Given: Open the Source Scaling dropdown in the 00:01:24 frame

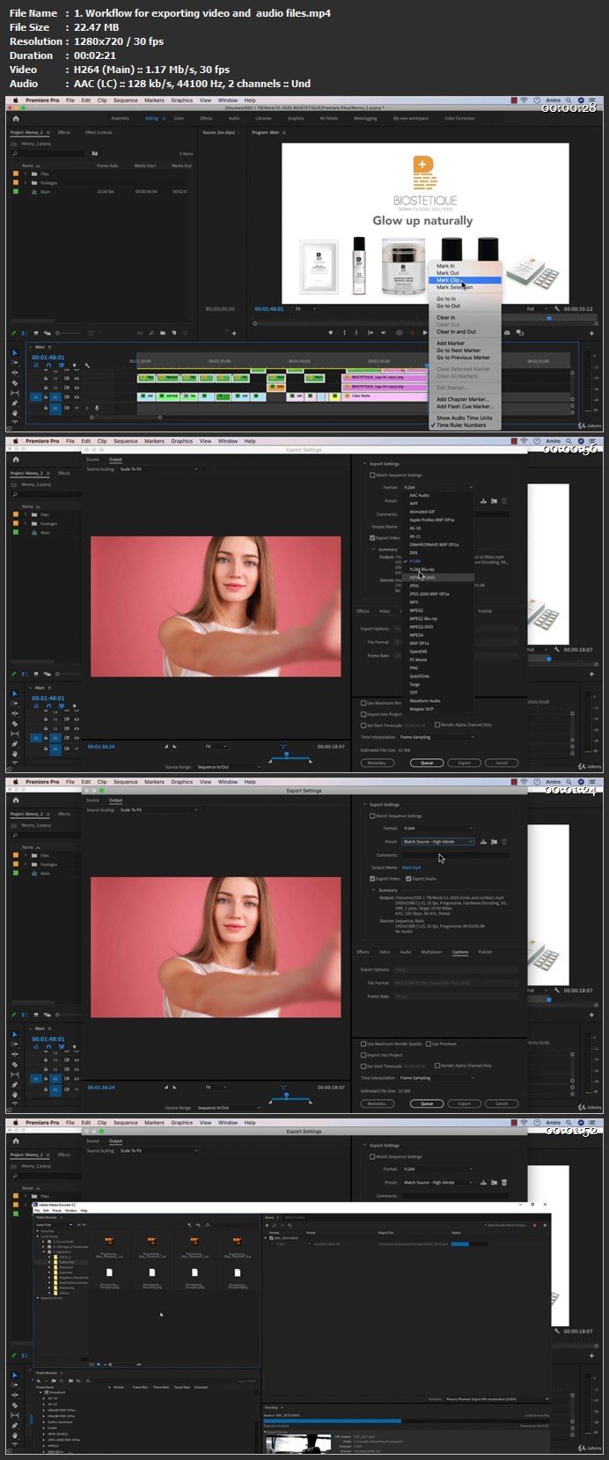Looking at the screenshot, I should pos(158,810).
